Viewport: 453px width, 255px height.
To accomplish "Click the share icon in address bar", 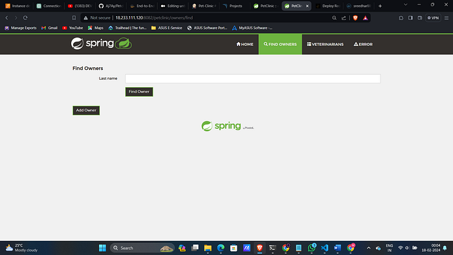I will click(x=344, y=17).
